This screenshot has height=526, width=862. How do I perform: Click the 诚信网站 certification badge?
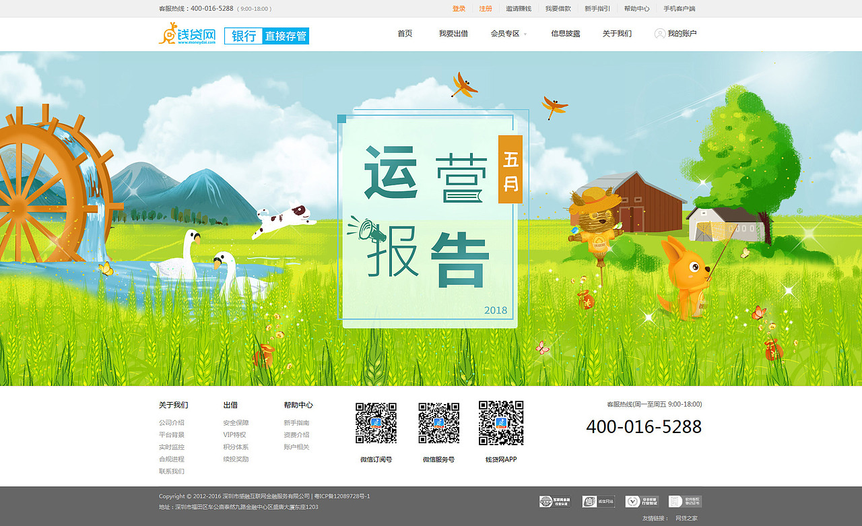coord(598,501)
